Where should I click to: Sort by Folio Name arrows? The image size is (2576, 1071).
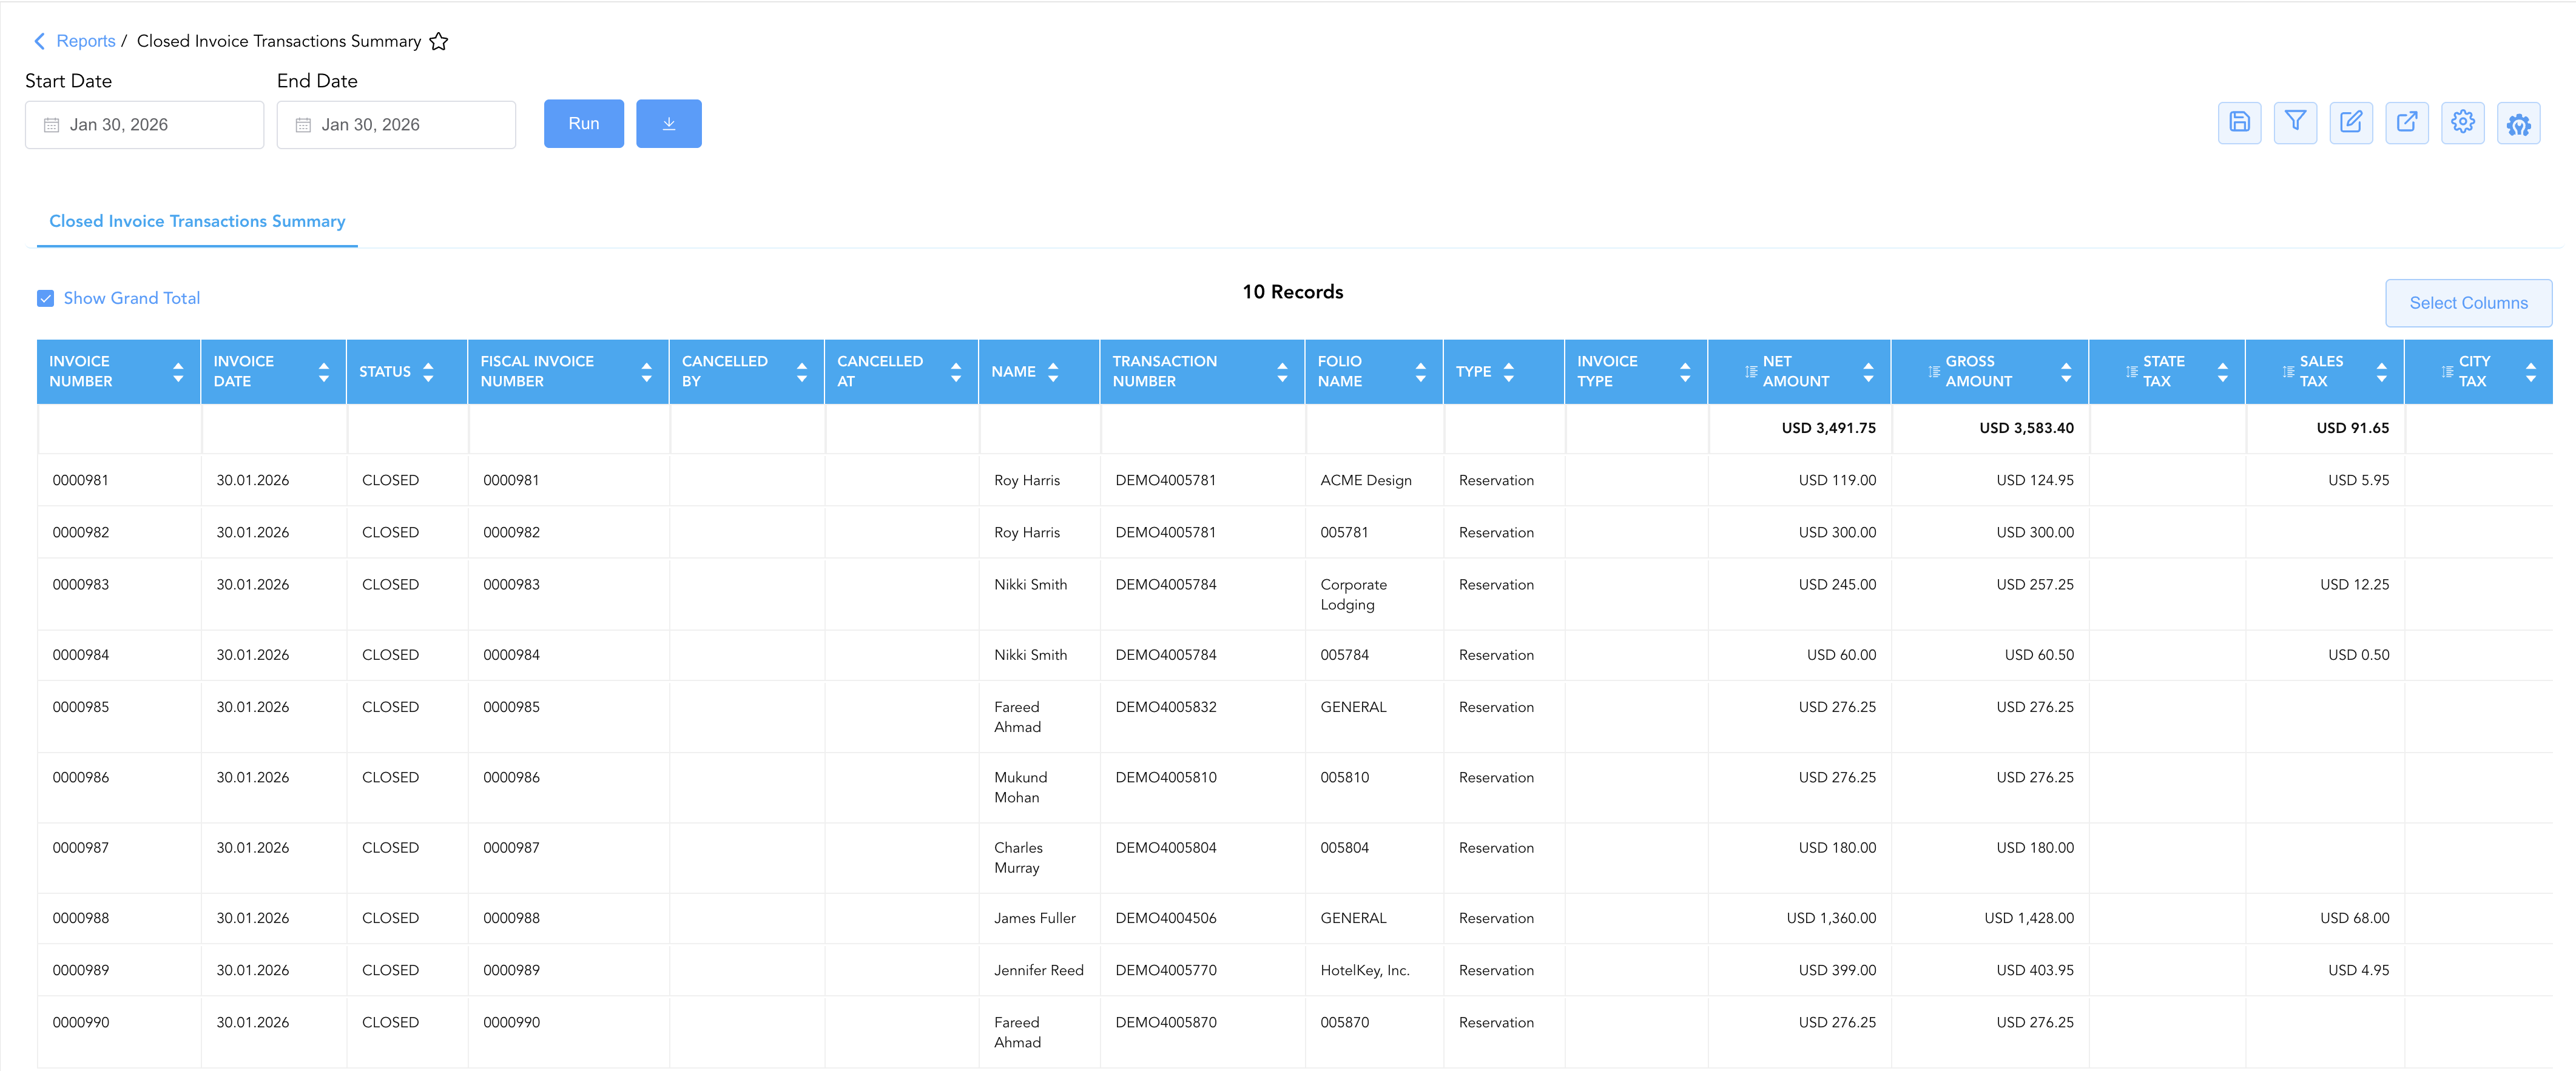pos(1421,372)
